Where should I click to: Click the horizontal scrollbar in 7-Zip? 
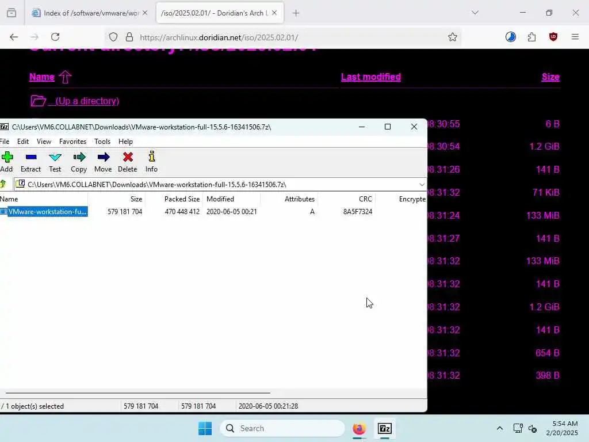coord(137,393)
